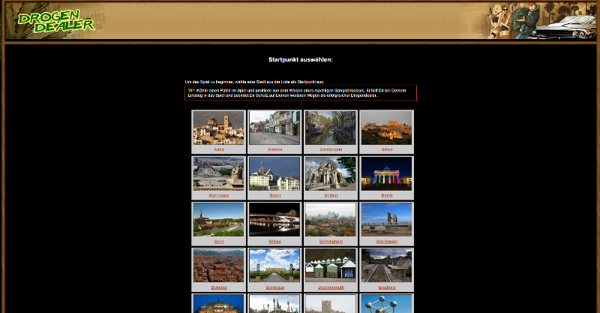Select the Altea city photo
Viewport: 600px width, 313px height.
[x=218, y=128]
